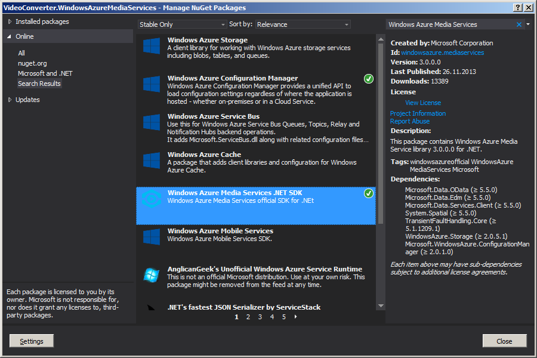Viewport: 537px width, 358px height.
Task: Go to page 3 of the results
Action: [x=260, y=317]
